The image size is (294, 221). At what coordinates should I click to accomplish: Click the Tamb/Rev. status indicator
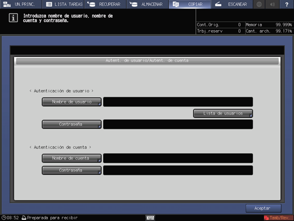(x=278, y=218)
